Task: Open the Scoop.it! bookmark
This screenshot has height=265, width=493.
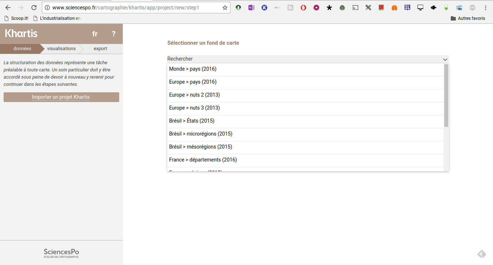Action: (17, 18)
